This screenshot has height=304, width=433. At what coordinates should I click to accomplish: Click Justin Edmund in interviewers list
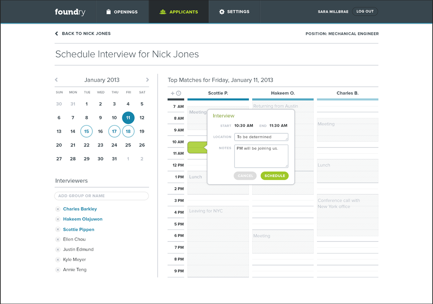[78, 250]
